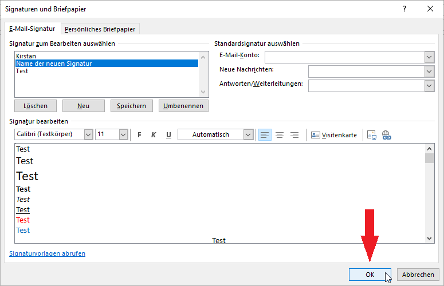The width and height of the screenshot is (444, 286).
Task: Switch to Persönliches Briefpapier tab
Action: tap(101, 29)
